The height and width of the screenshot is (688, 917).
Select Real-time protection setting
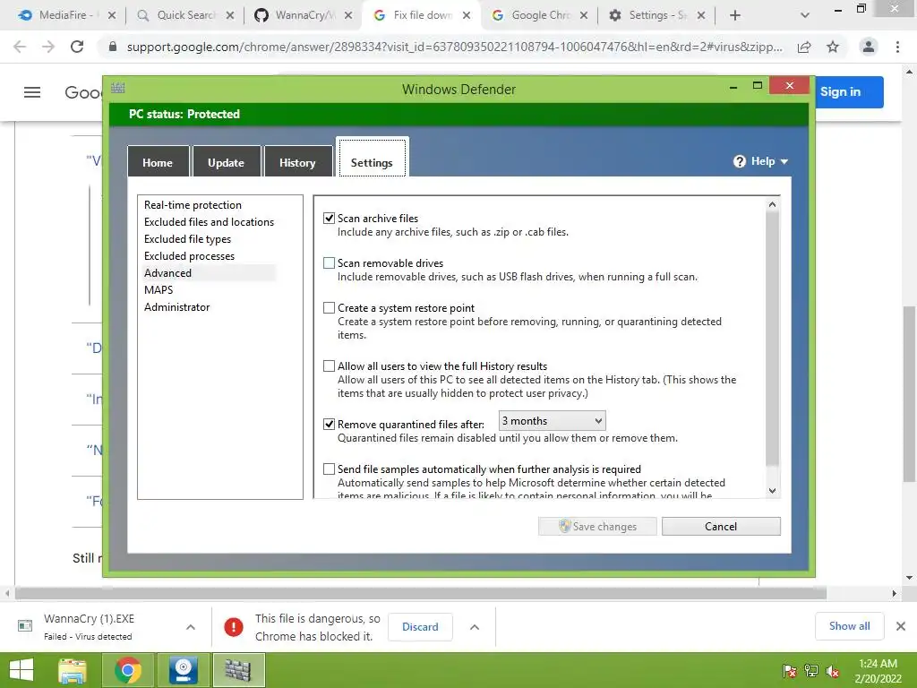193,205
